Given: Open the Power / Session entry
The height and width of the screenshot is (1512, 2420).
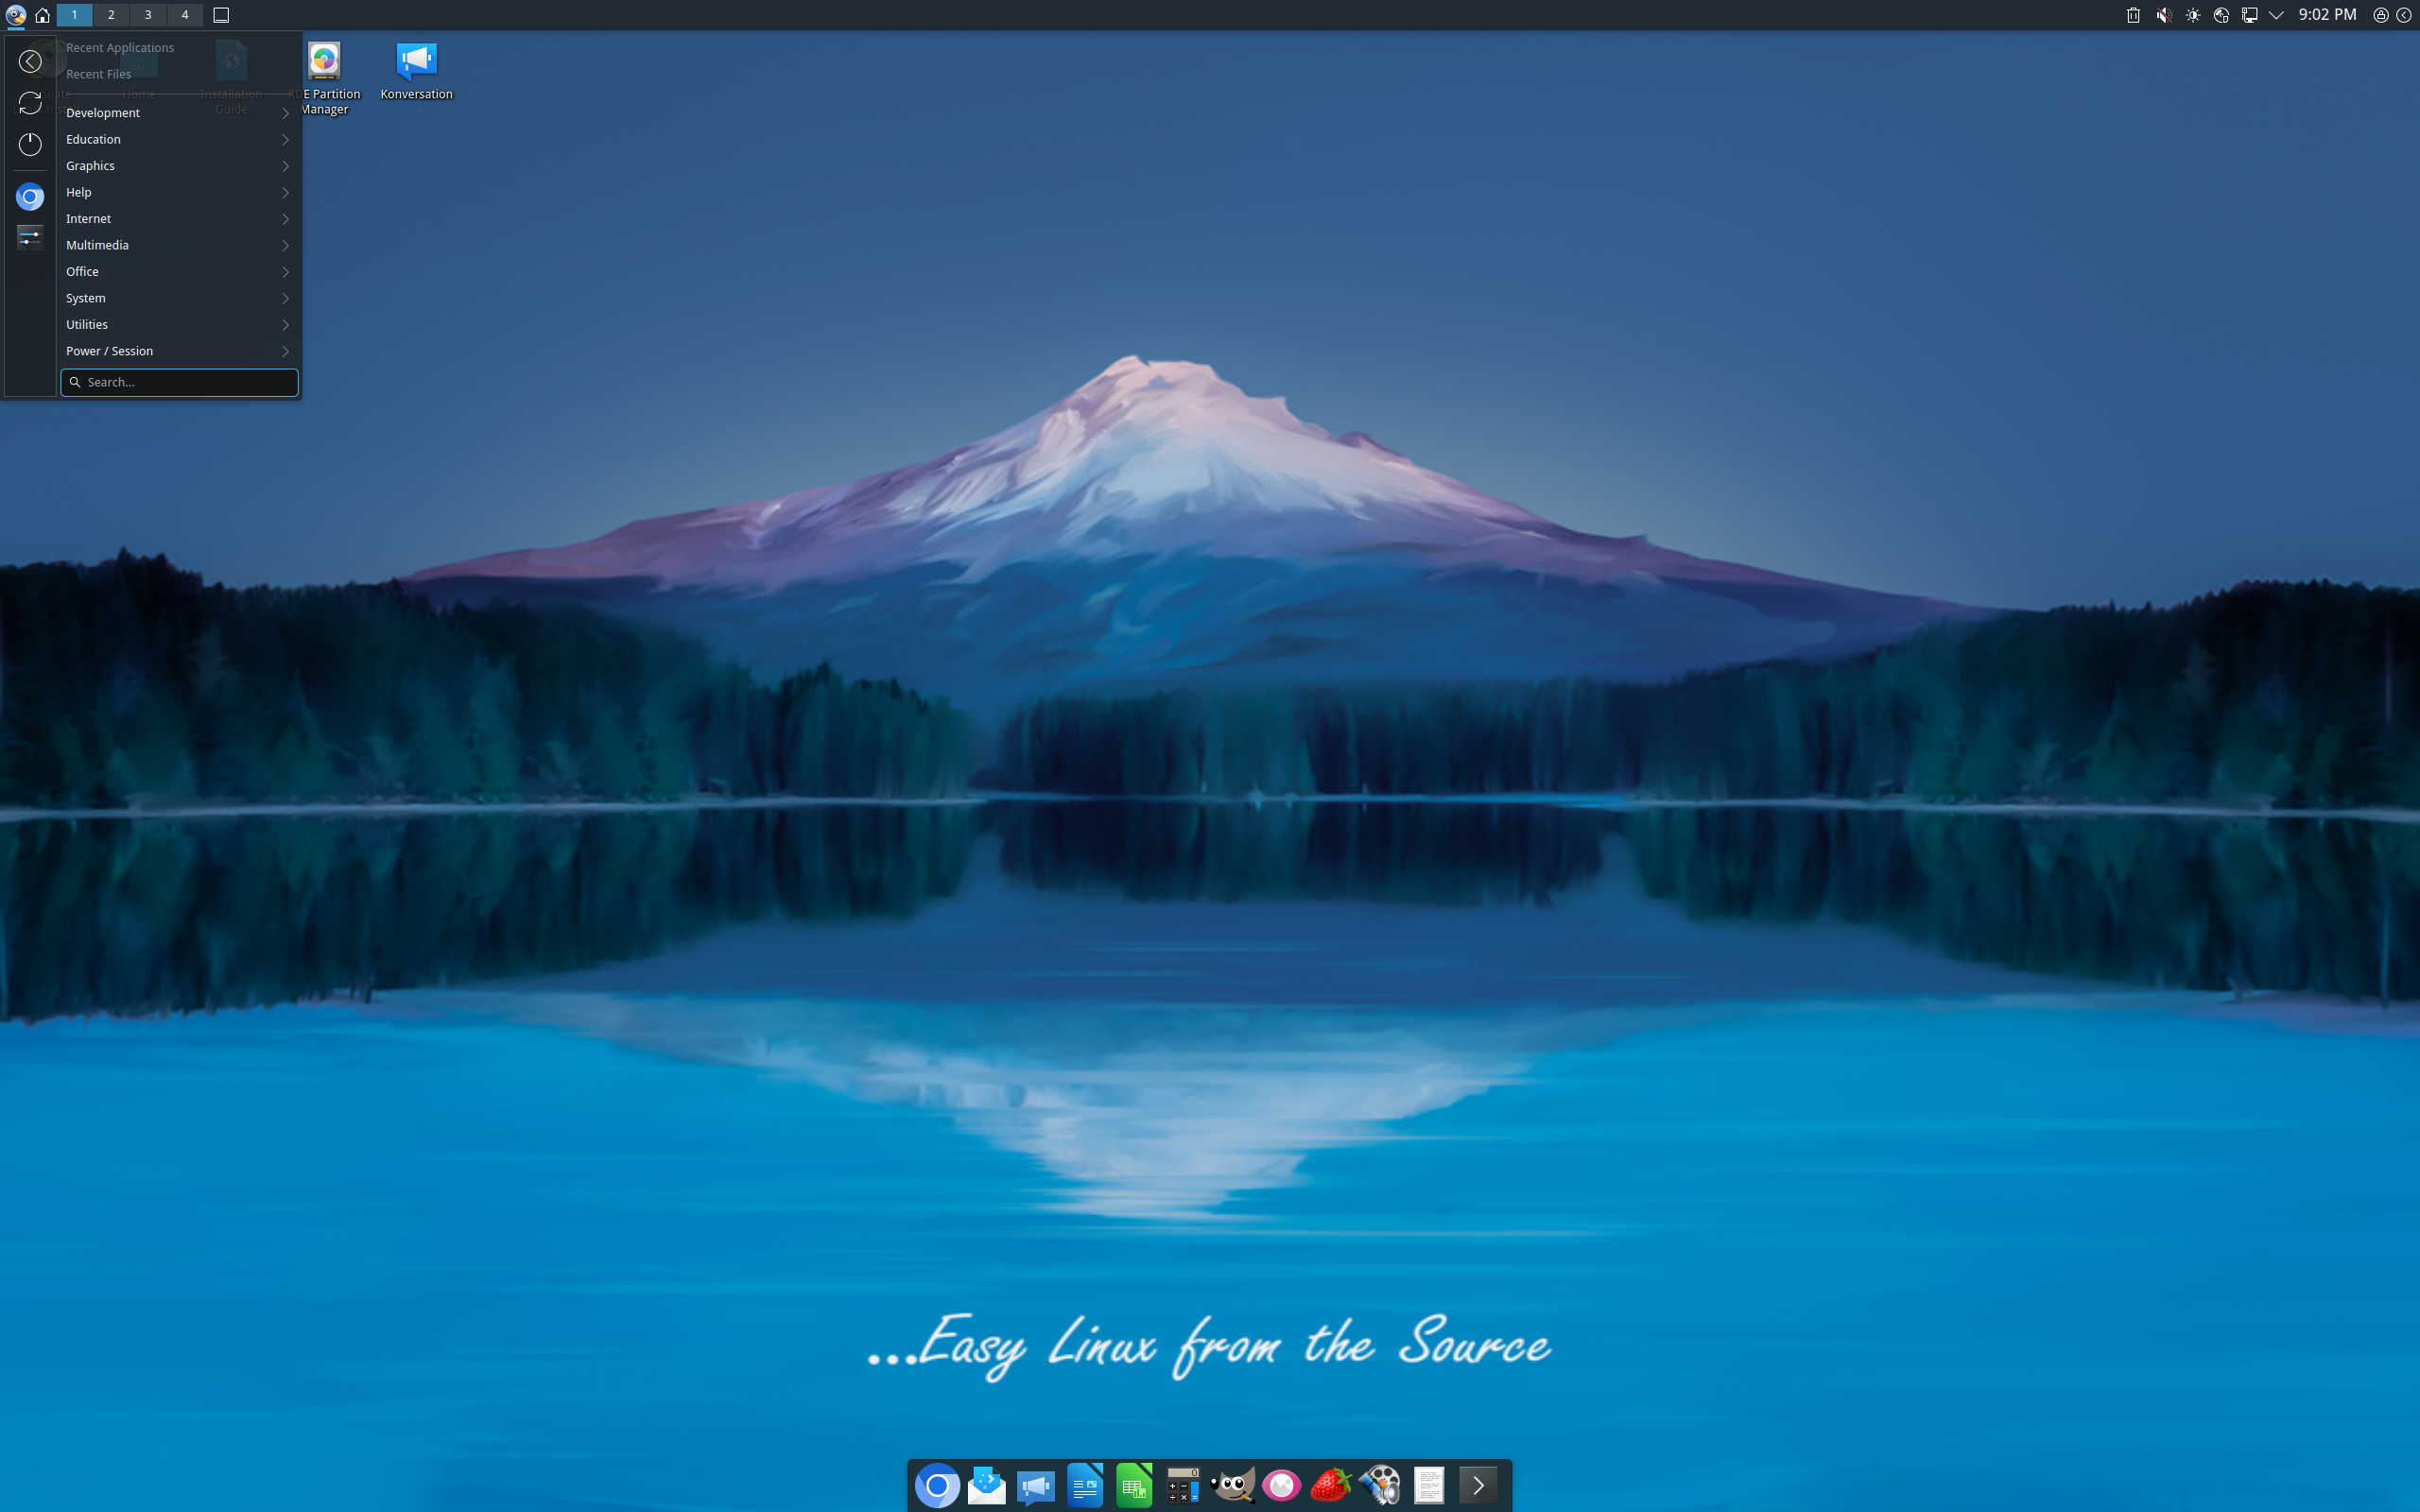Looking at the screenshot, I should (x=178, y=351).
